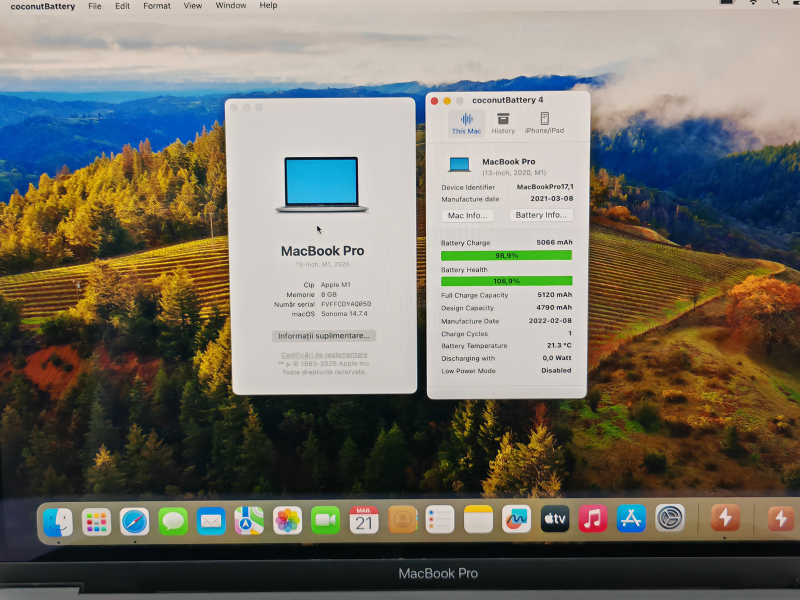Image resolution: width=800 pixels, height=600 pixels.
Task: Click the small MacBook icon in coconutBattery
Action: [x=459, y=165]
